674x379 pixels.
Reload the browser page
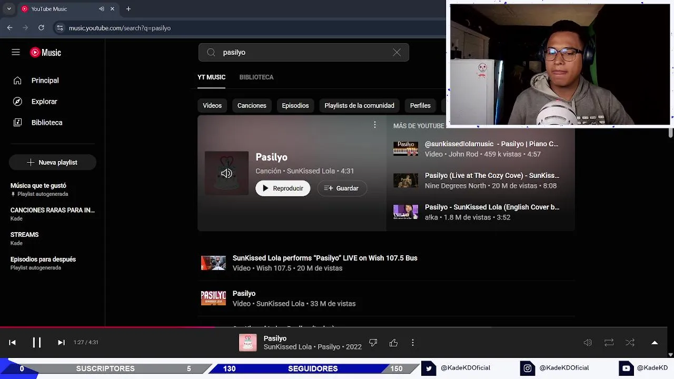pos(41,27)
